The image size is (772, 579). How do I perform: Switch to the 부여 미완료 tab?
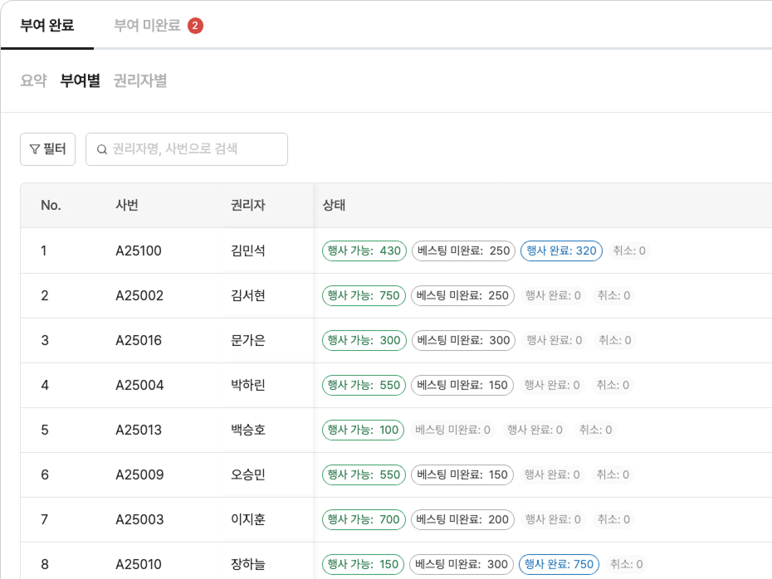(147, 26)
